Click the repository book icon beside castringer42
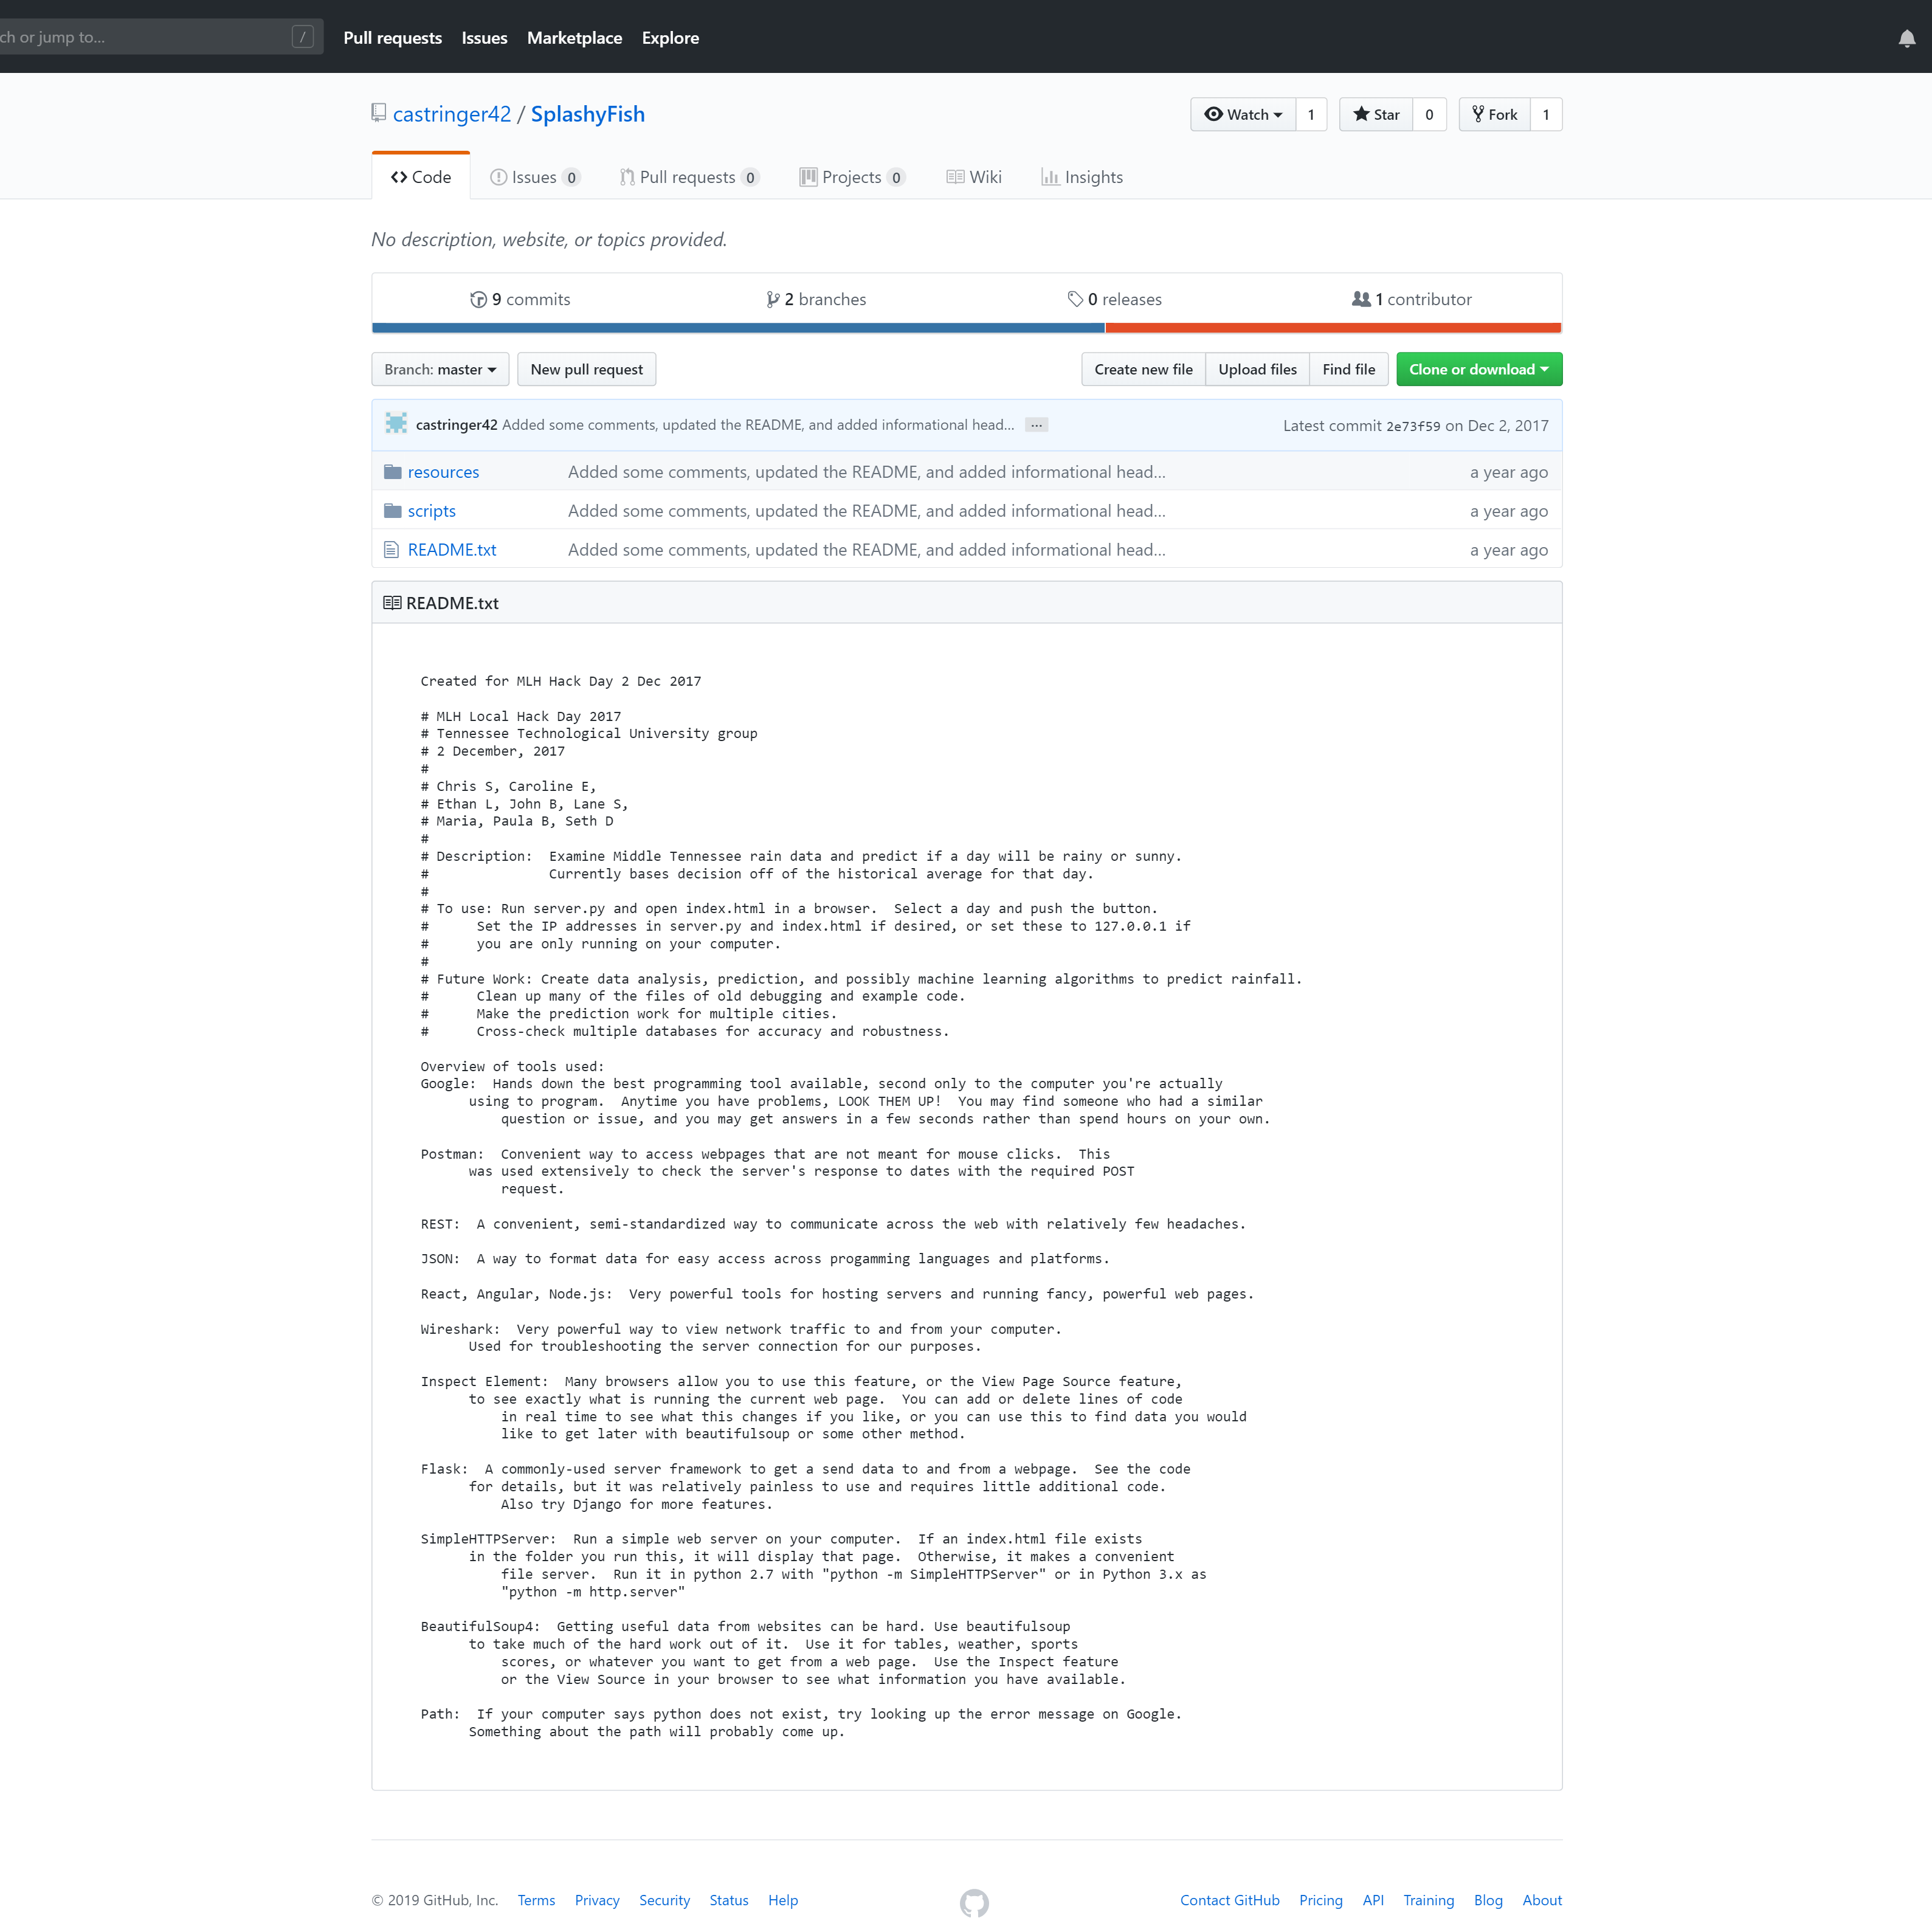 point(378,113)
